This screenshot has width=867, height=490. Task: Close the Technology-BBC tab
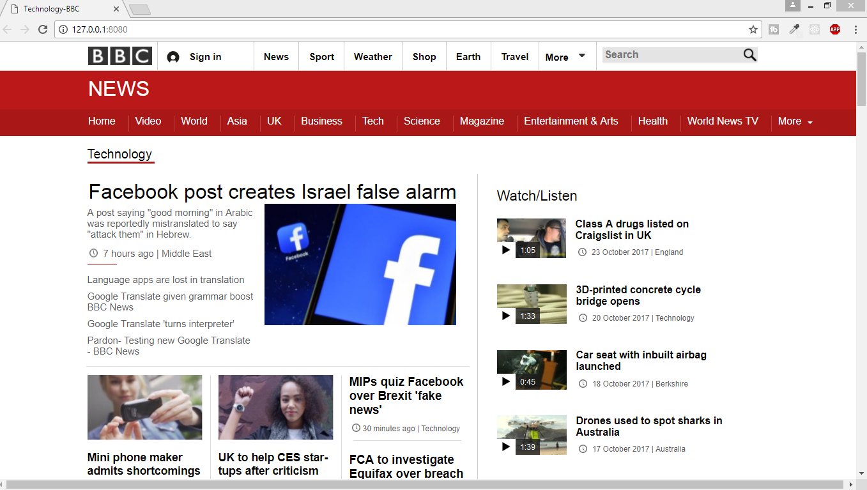[116, 9]
